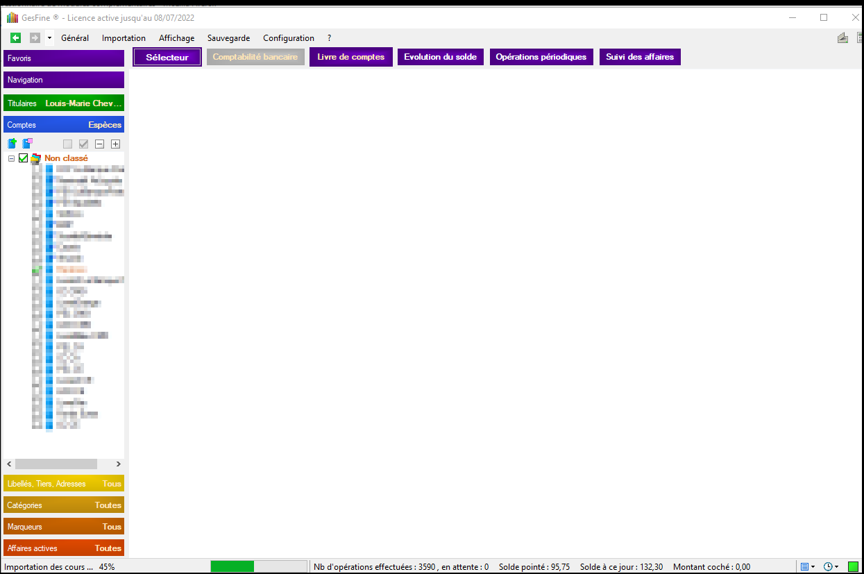Screen dimensions: 864x574
Task: Click the import progress bar
Action: pos(258,566)
